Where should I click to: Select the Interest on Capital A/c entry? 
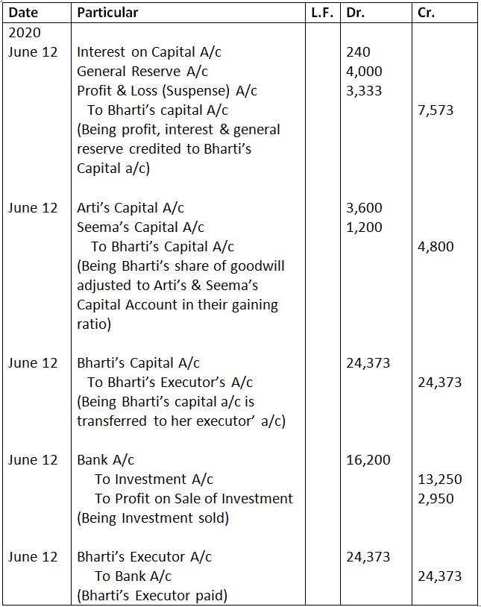tap(148, 52)
